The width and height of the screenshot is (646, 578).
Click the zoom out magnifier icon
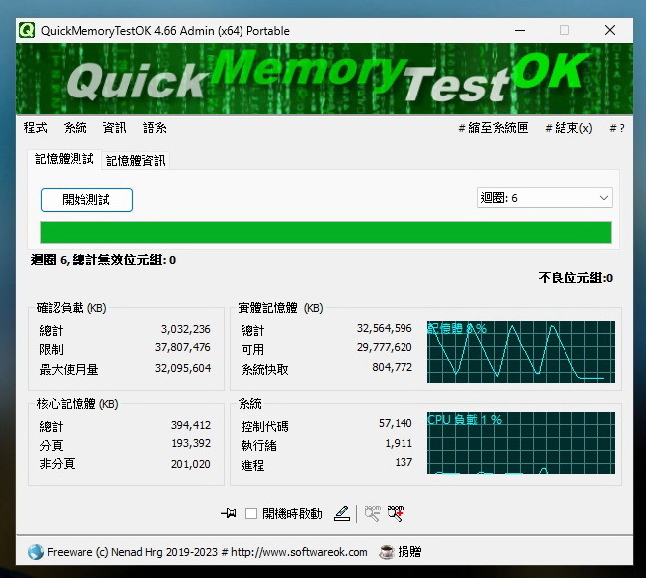[x=373, y=513]
